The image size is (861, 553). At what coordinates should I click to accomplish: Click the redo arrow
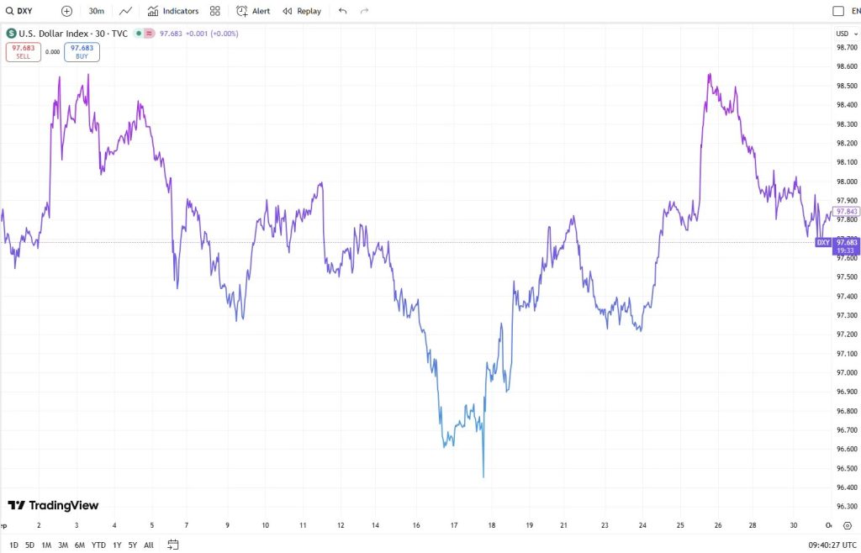[x=364, y=11]
